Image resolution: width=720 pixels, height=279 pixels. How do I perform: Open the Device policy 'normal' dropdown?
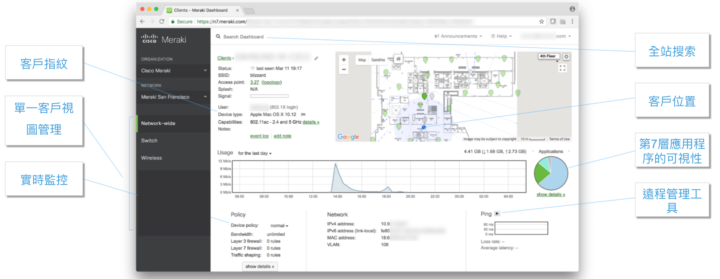(279, 226)
